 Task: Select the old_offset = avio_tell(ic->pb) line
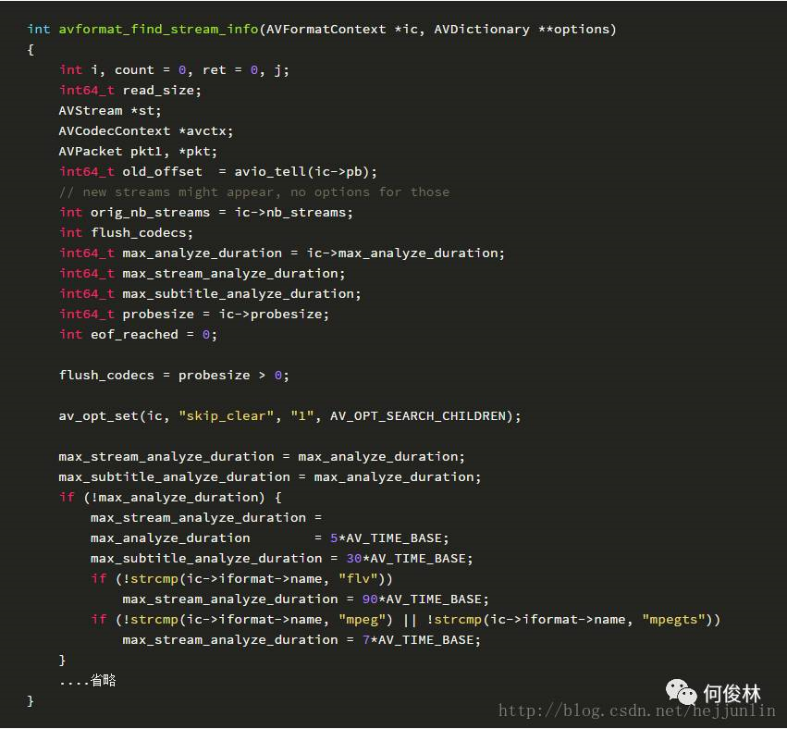(x=218, y=172)
